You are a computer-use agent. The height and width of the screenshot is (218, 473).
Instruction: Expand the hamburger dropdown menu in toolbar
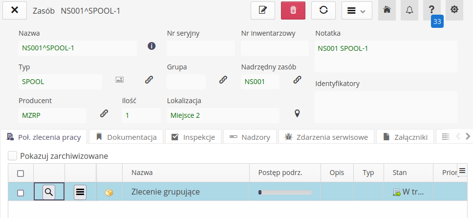pos(357,10)
